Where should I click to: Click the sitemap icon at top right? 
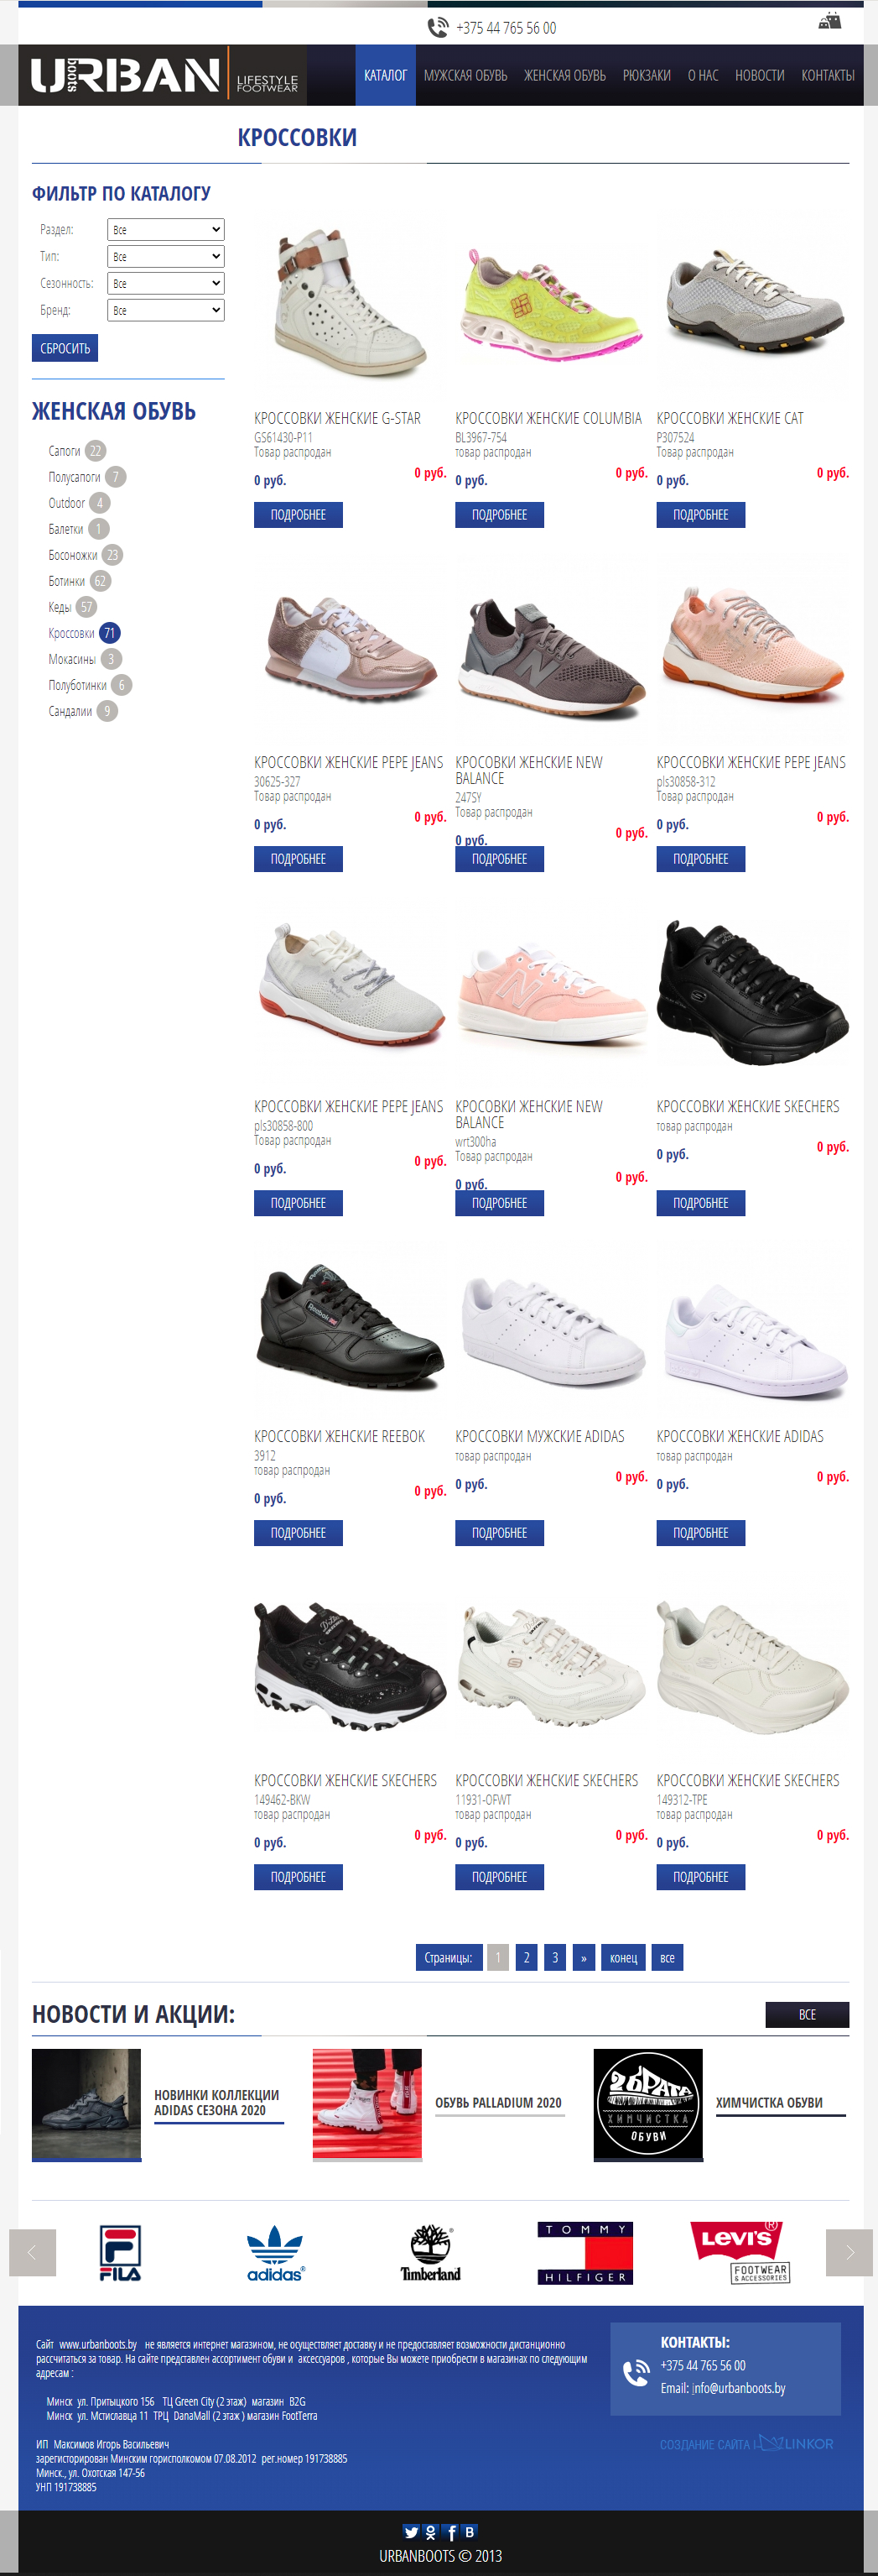tap(829, 21)
